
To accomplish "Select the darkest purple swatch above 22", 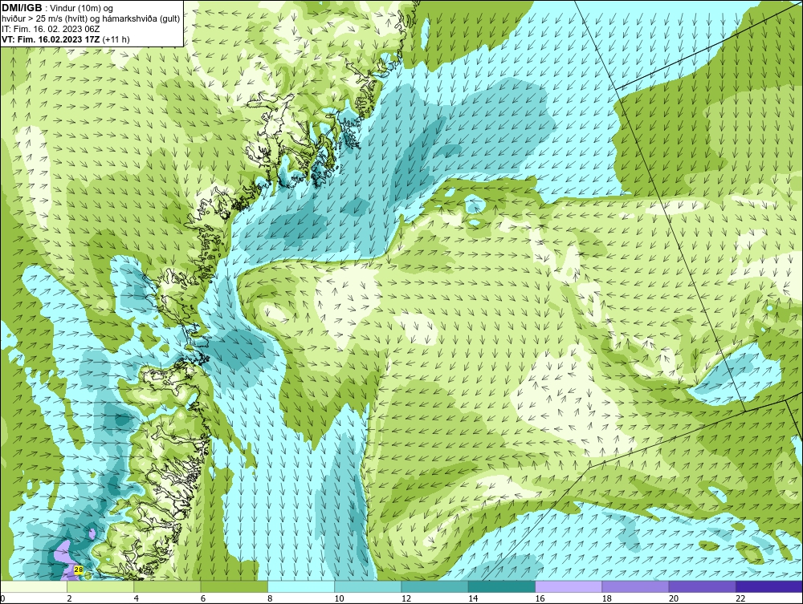I will (x=769, y=586).
